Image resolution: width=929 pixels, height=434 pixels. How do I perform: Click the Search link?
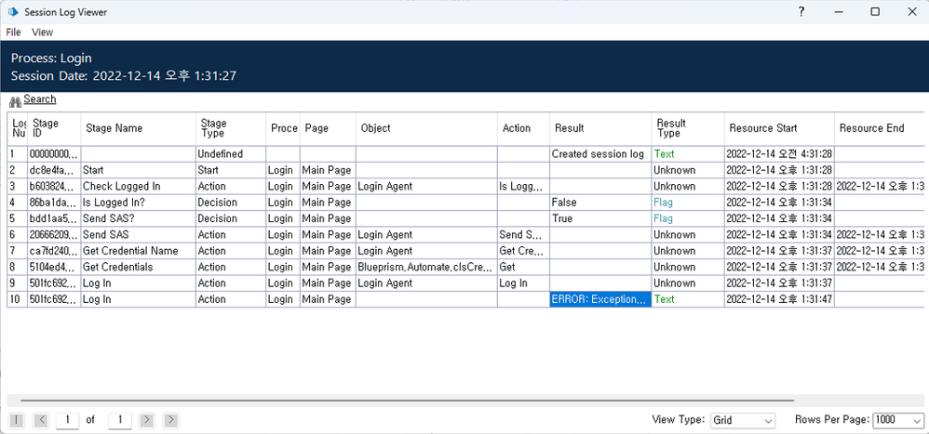tap(40, 99)
